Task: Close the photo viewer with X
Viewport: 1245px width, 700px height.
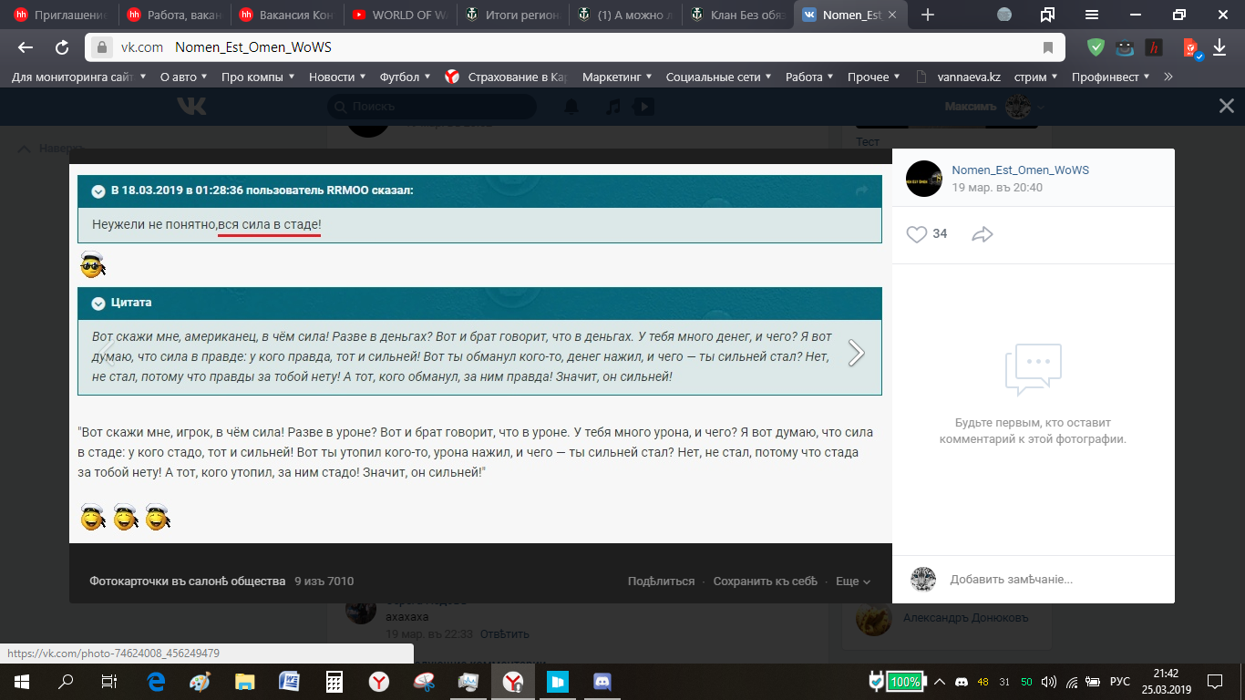Action: click(x=1227, y=106)
